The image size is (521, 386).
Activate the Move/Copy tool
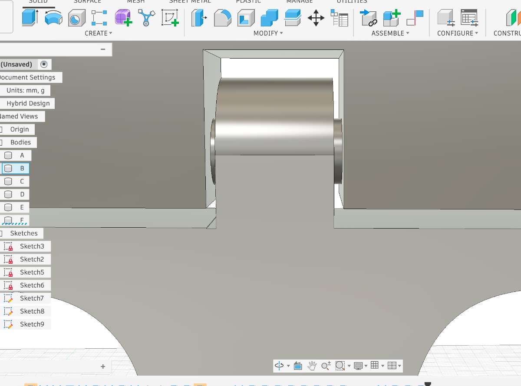[x=316, y=18]
